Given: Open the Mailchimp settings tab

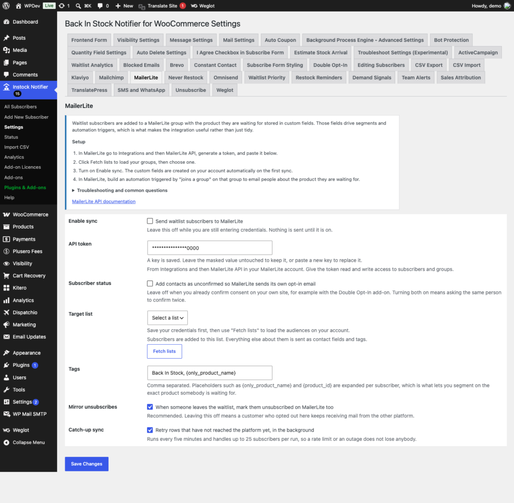Looking at the screenshot, I should click(111, 77).
